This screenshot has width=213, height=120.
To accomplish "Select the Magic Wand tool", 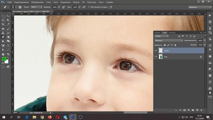I will (x=8, y=20).
